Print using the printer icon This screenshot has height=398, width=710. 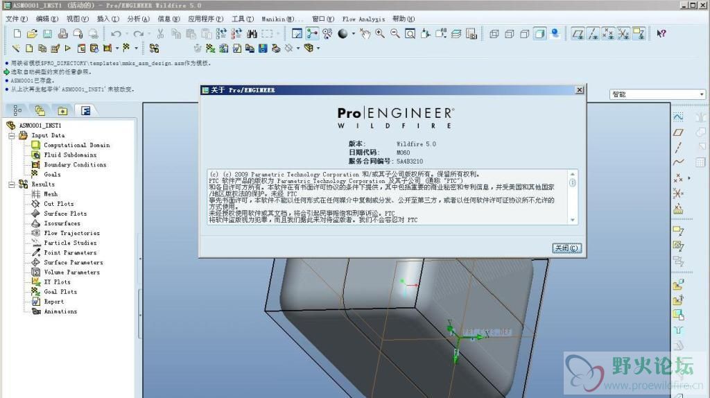click(x=62, y=33)
